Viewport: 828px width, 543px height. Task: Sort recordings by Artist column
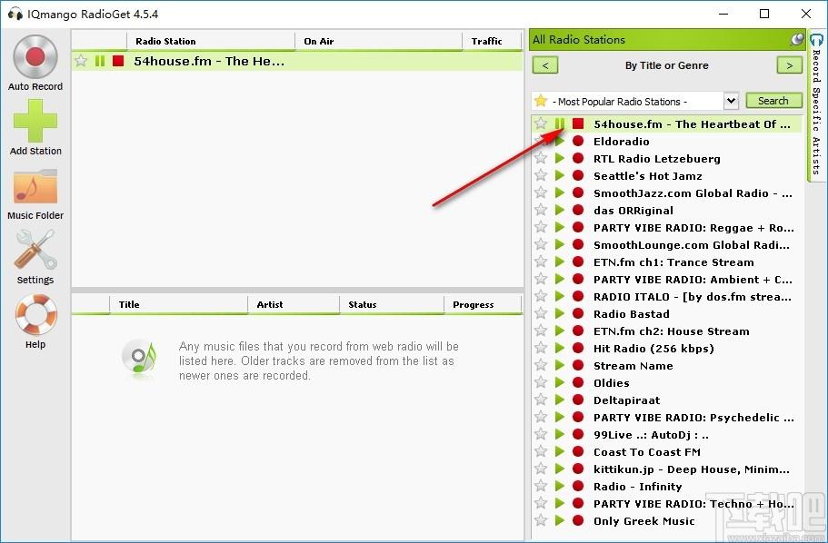pos(294,304)
